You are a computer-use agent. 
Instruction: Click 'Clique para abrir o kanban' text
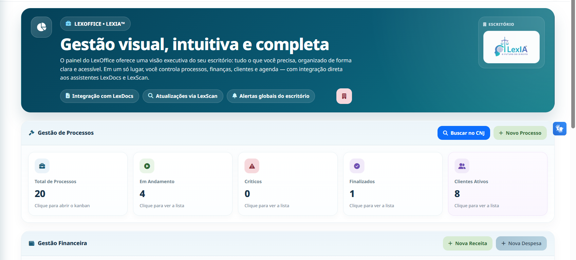click(x=62, y=205)
